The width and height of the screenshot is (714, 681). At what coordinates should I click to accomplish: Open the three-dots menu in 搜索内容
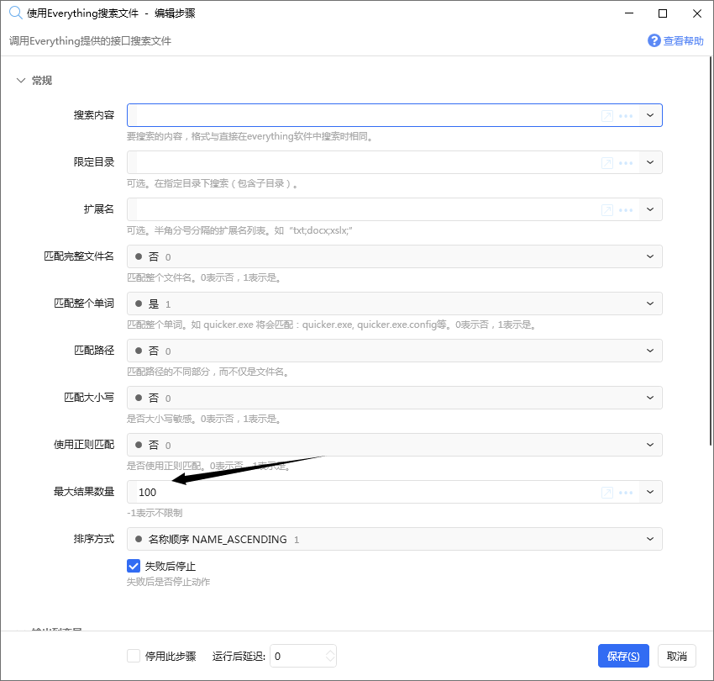[626, 116]
